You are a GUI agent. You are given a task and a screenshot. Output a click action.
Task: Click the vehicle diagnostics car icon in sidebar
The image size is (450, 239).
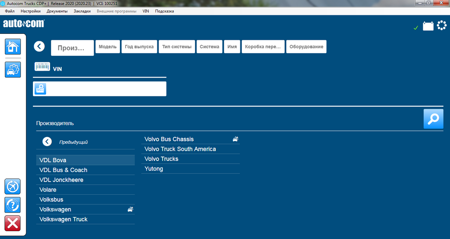click(13, 70)
